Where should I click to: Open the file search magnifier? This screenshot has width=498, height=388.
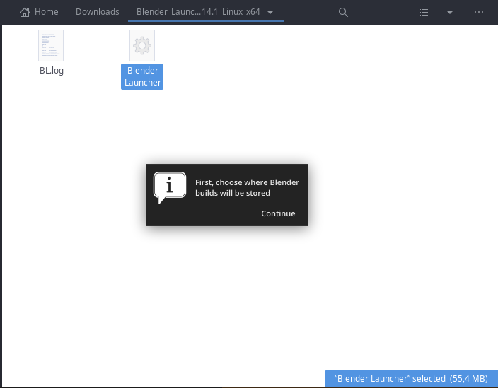pyautogui.click(x=343, y=13)
